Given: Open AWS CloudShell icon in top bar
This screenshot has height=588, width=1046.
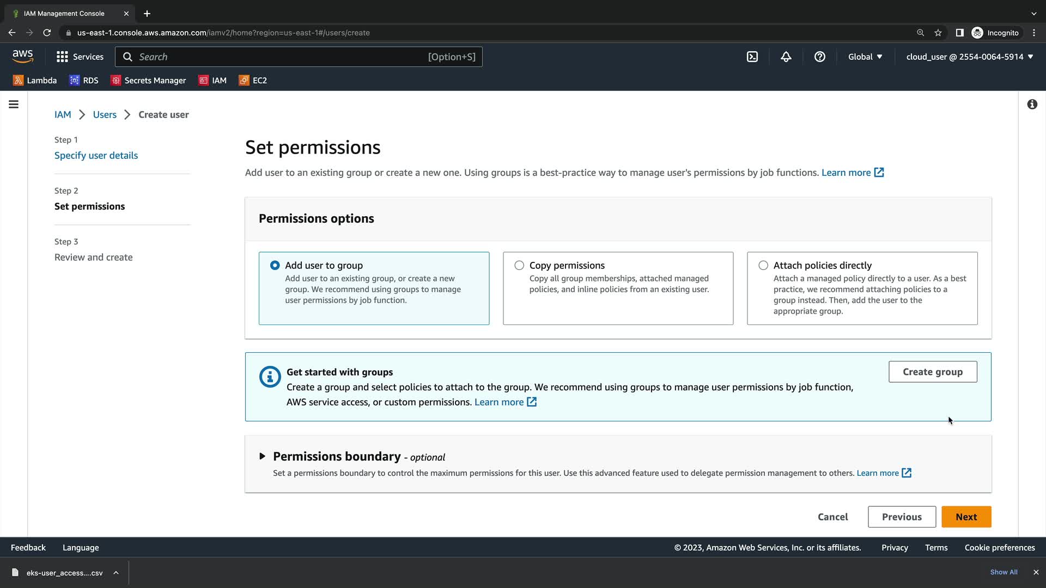Looking at the screenshot, I should (752, 57).
